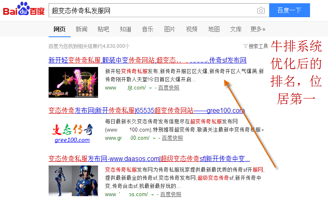Open the 视频 tab
The height and width of the screenshot is (199, 328).
(x=192, y=29)
